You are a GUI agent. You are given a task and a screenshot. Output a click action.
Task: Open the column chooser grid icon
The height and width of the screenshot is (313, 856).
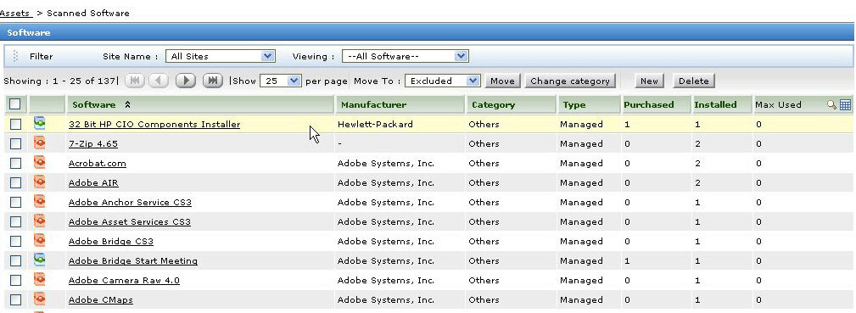click(x=845, y=105)
